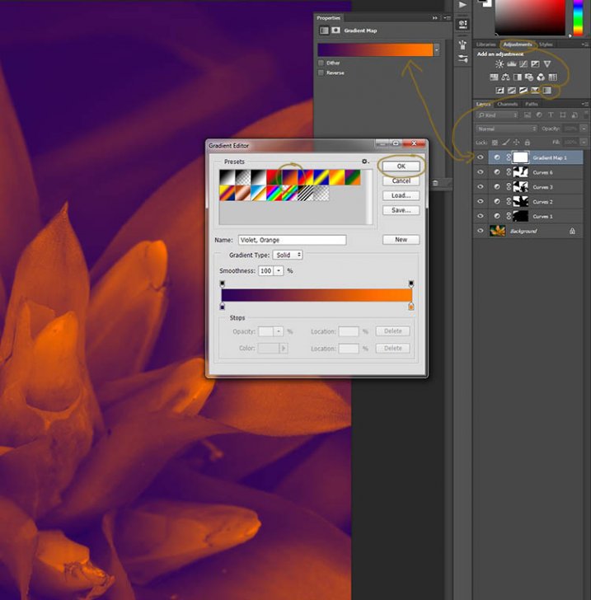Image resolution: width=591 pixels, height=600 pixels.
Task: Click the Color Balance scales icon
Action: [505, 77]
